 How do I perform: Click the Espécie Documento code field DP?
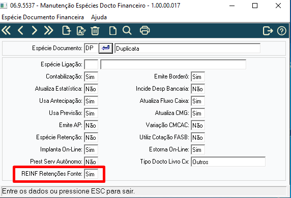tap(91, 49)
